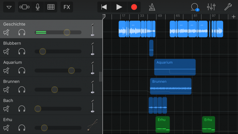Solo the Erhu track
Screen dimensions: 238x134
click(x=22, y=128)
